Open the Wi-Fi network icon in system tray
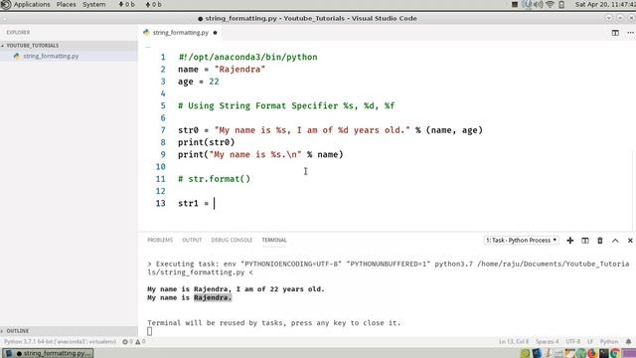 point(550,4)
